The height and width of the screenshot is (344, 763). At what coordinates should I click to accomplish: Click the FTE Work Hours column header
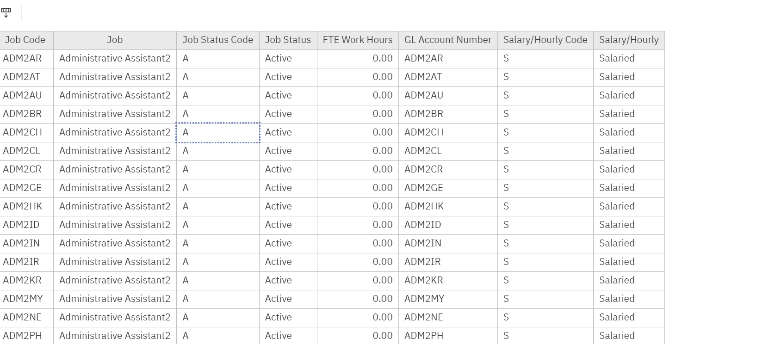(358, 40)
